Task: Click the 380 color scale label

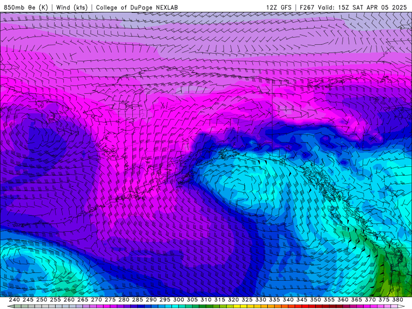Action: [398, 300]
